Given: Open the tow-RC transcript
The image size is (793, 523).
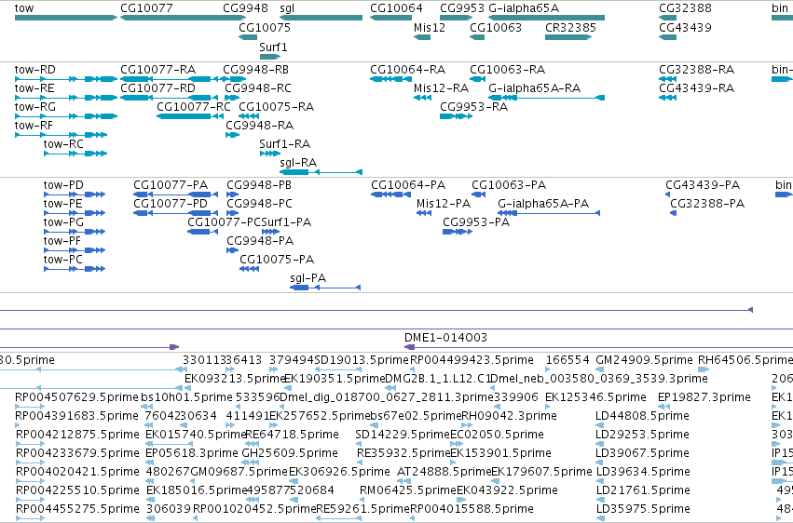Looking at the screenshot, I should [75, 154].
